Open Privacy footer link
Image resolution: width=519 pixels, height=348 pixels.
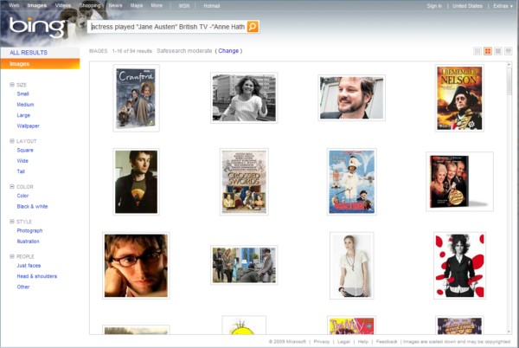click(x=322, y=341)
